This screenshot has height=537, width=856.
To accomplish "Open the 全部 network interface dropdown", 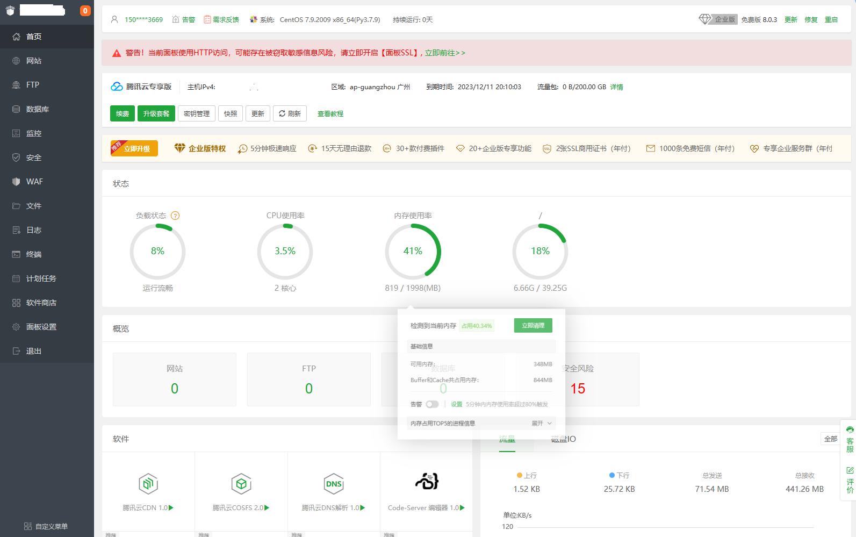I will click(x=830, y=439).
